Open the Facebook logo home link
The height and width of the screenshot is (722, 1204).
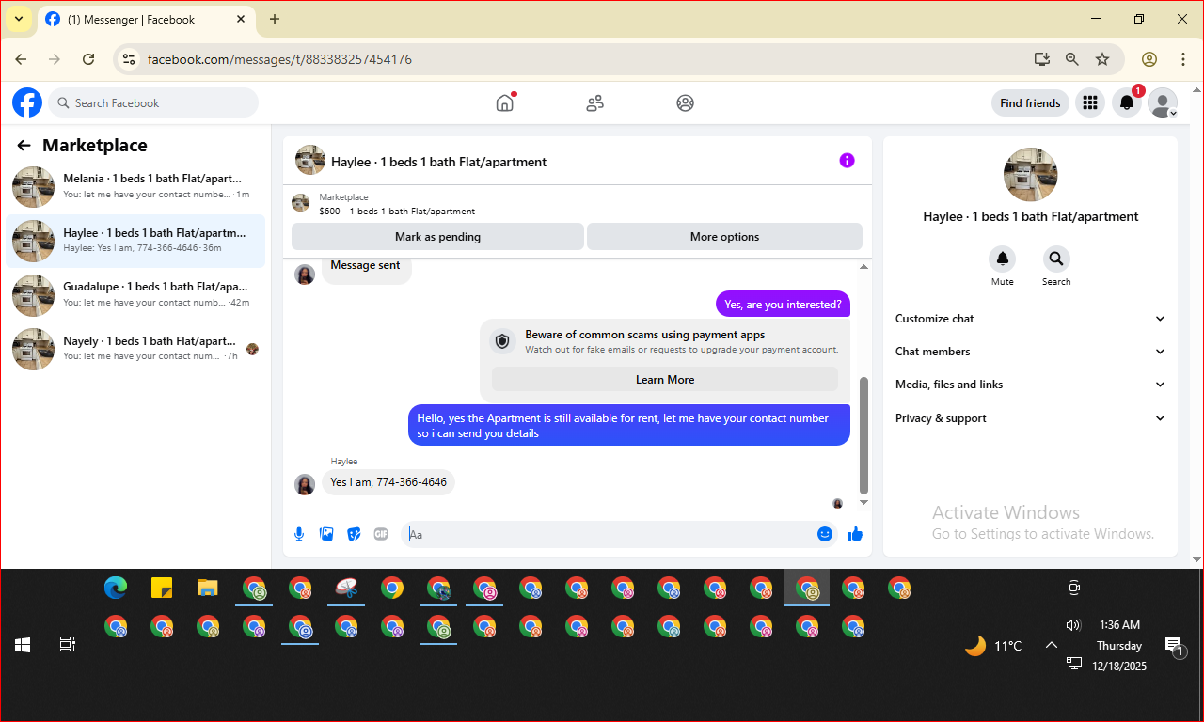click(27, 102)
